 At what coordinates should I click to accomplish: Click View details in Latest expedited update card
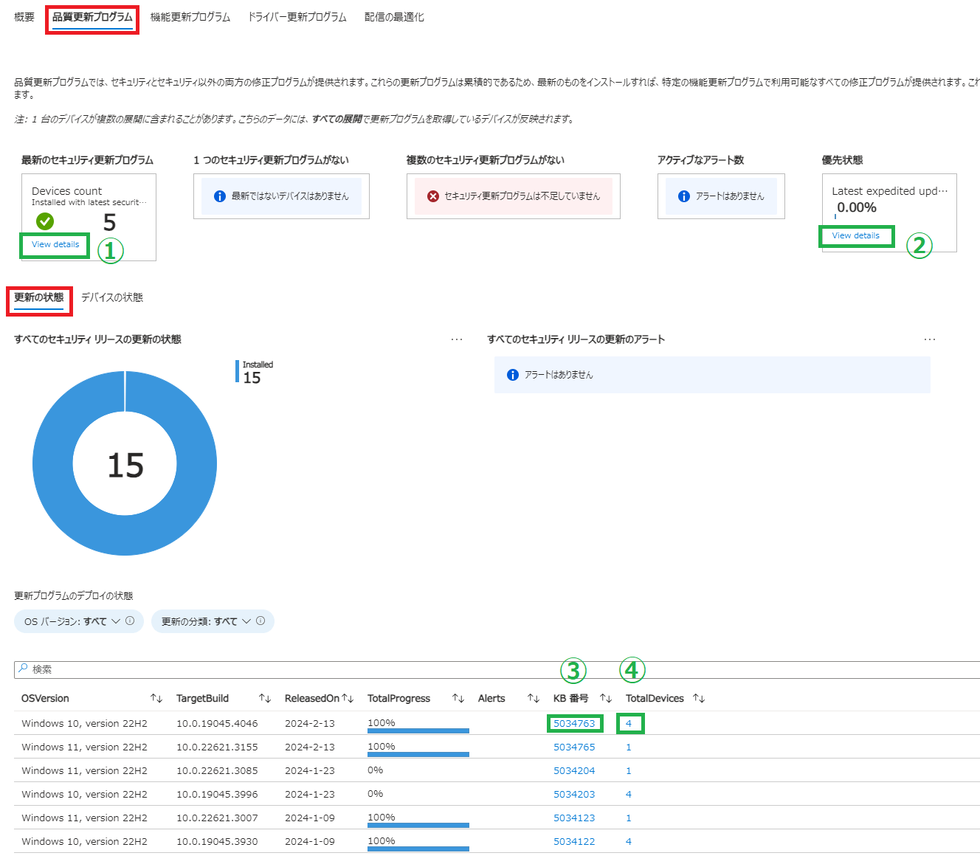[x=855, y=235]
